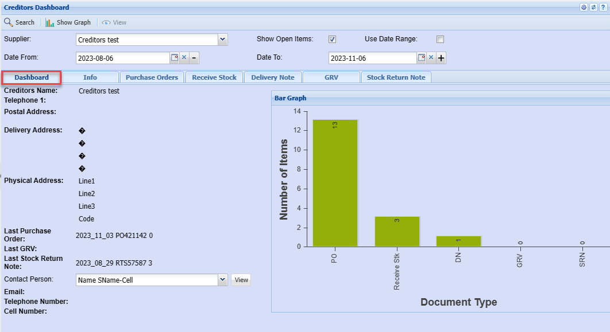Select the Receive Stock tab
Viewport: 610px width, 332px height.
coord(214,77)
